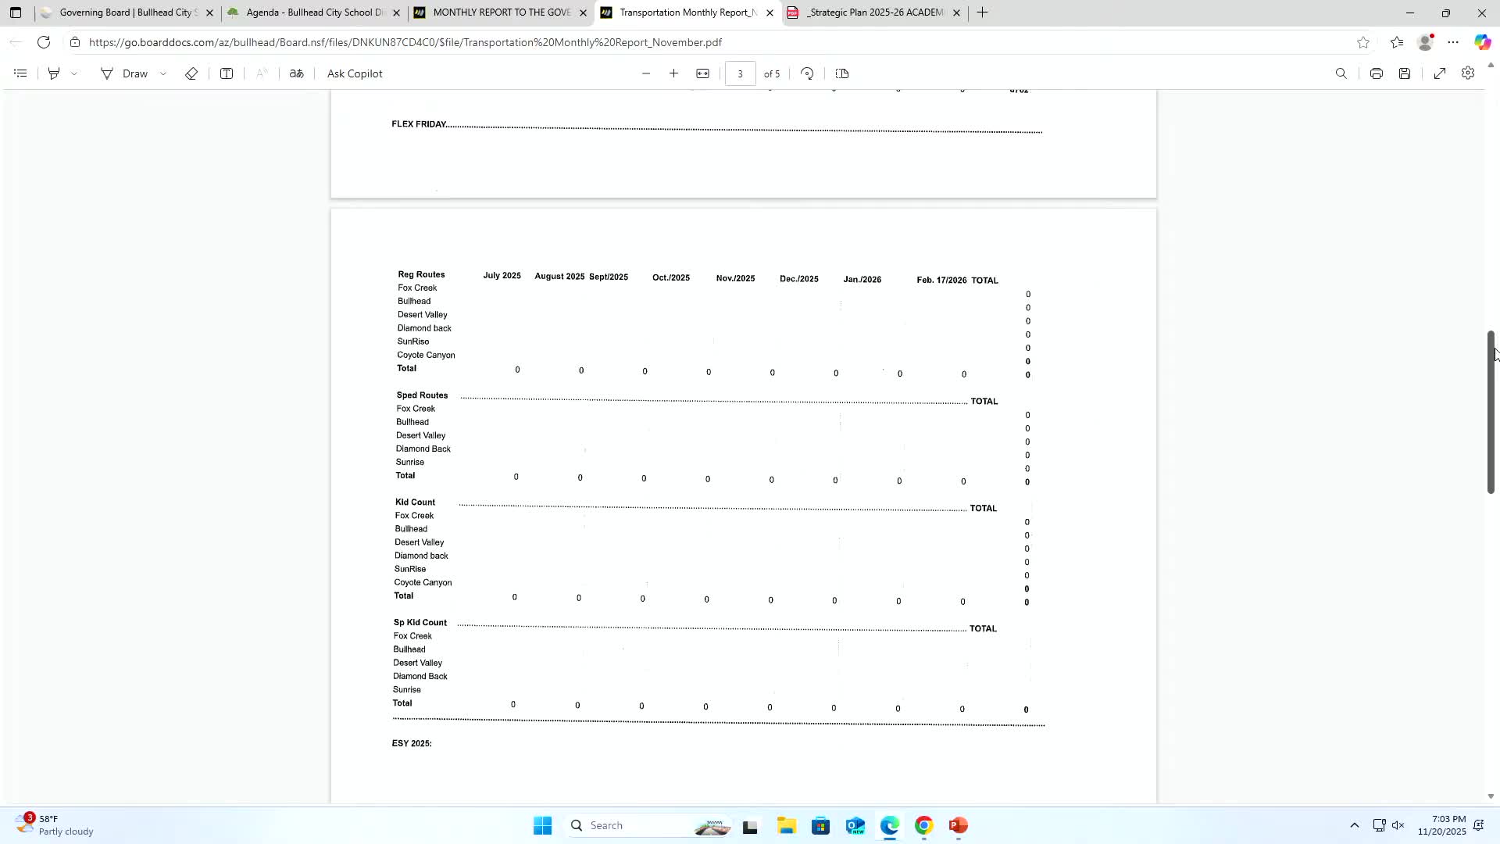The image size is (1500, 844).
Task: Enter full screen PDF mode
Action: click(x=1440, y=73)
